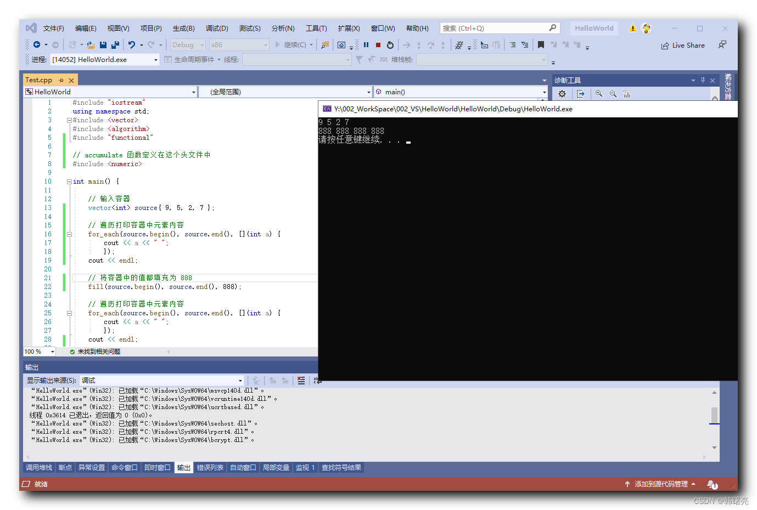Toggle the pin on the Diagnostic Tools panel

tap(702, 80)
